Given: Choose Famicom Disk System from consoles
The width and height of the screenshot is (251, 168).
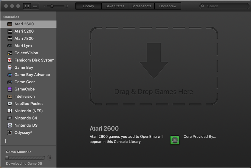Looking at the screenshot, I should [x=34, y=60].
